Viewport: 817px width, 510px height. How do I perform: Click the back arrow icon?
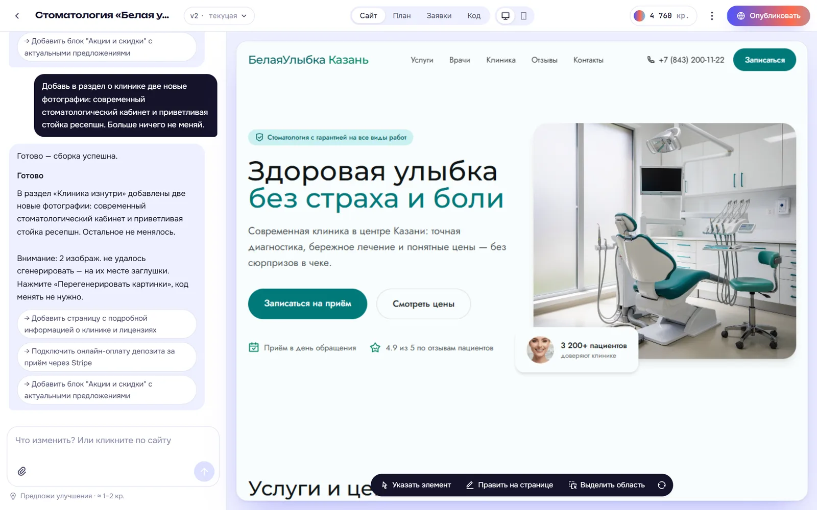(17, 16)
